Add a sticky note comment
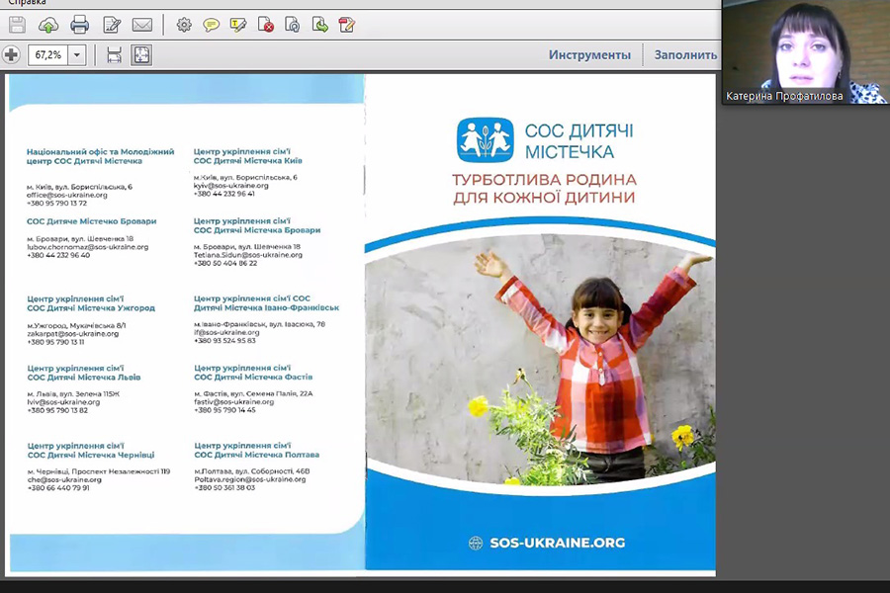 click(x=211, y=25)
